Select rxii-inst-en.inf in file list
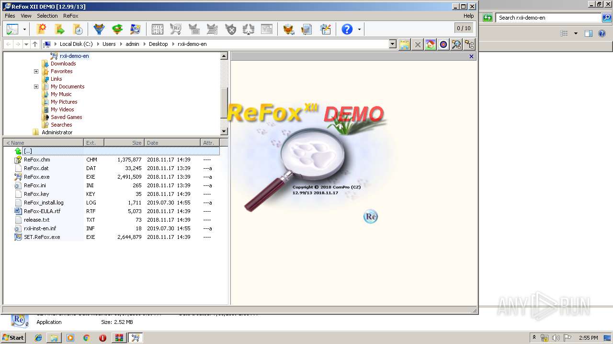 40,228
